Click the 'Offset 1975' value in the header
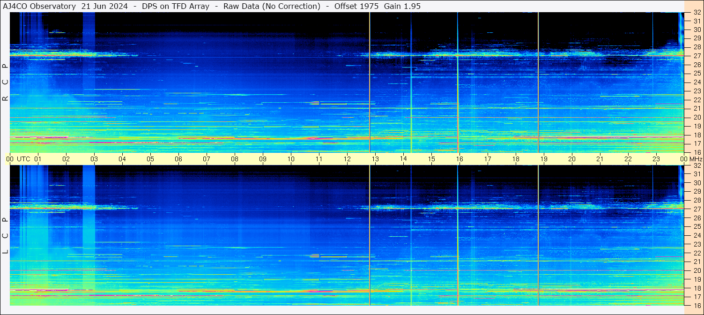Image resolution: width=704 pixels, height=315 pixels. 356,6
